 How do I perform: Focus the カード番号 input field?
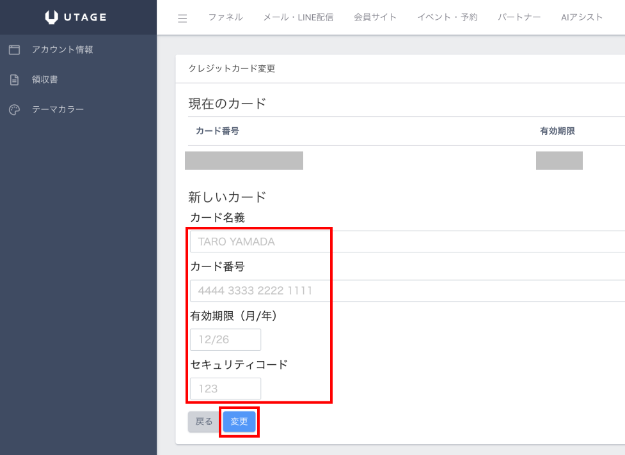[x=407, y=291]
